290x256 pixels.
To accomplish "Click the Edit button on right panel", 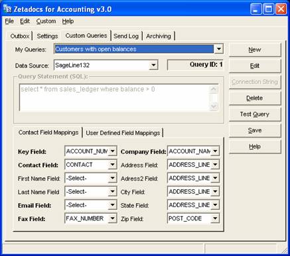I will 255,66.
